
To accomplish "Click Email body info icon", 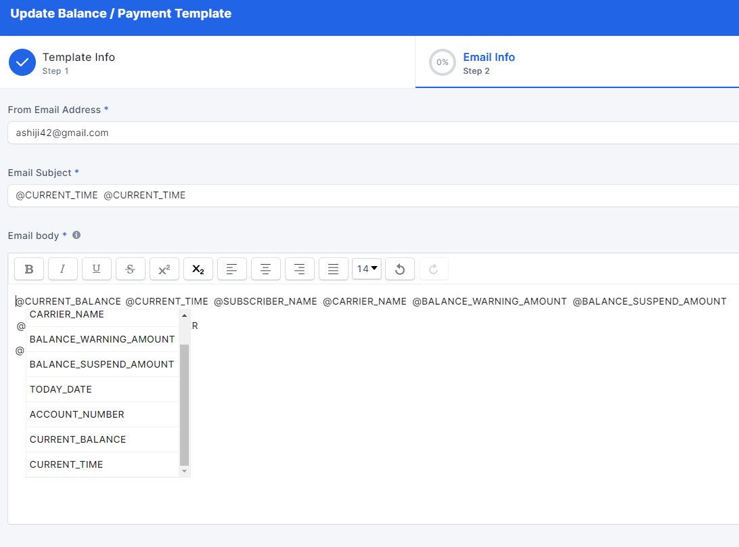I will click(x=76, y=235).
